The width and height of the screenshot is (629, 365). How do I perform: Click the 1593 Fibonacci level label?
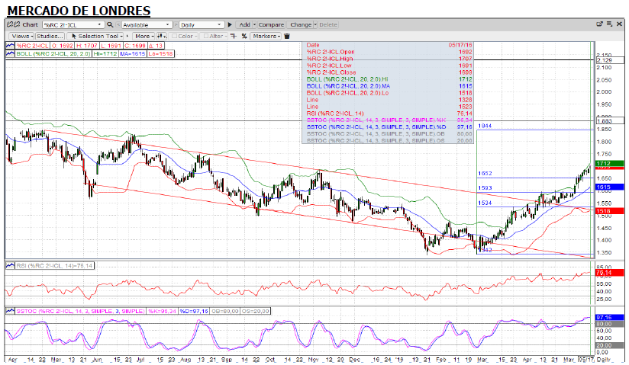tap(485, 188)
